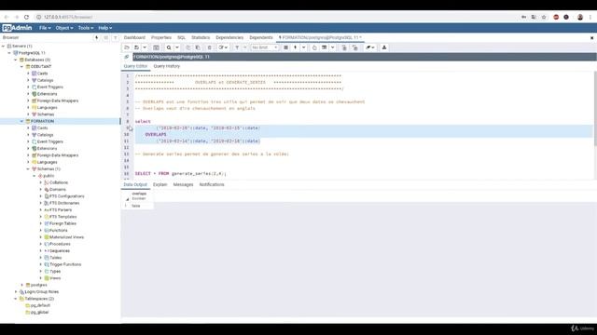
Task: Click the Commit transaction icon
Action: 344,47
